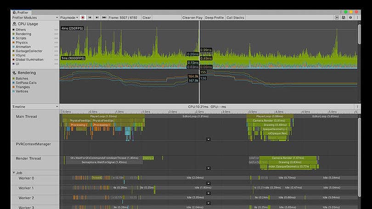The image size is (372, 209).
Task: Click the timeline area vertical scrollbar
Action: (x=359, y=157)
